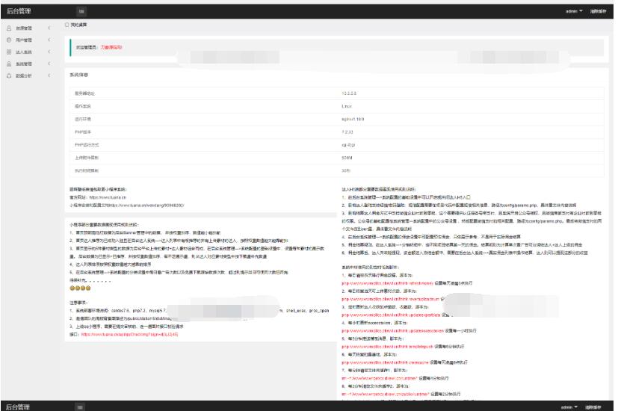618x411 pixels.
Task: Select the Linux operating system value
Action: point(347,106)
